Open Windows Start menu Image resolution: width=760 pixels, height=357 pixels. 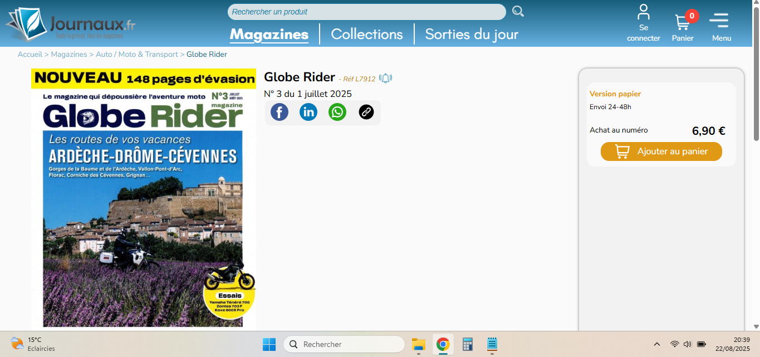[269, 344]
